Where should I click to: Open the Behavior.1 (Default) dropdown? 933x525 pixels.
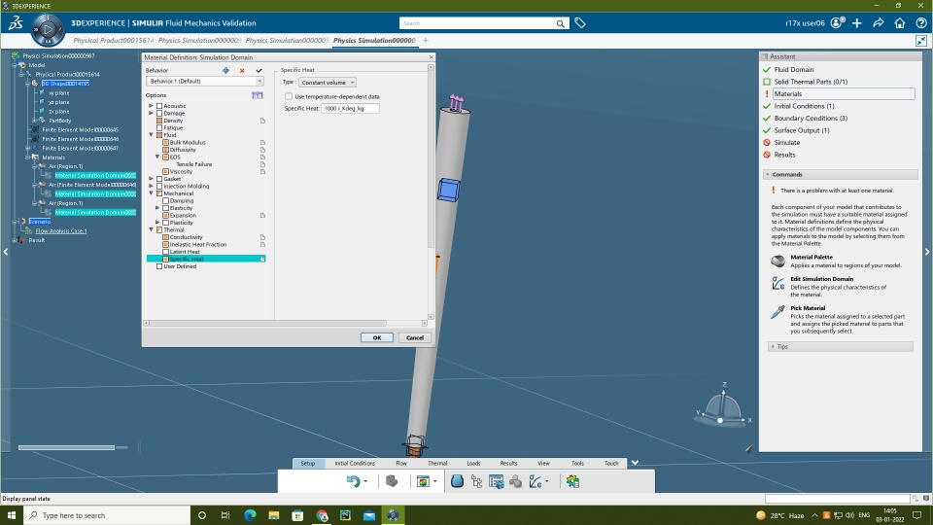point(204,82)
